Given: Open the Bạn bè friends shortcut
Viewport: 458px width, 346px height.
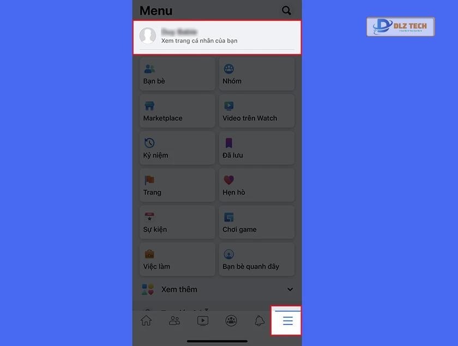Looking at the screenshot, I should [177, 75].
